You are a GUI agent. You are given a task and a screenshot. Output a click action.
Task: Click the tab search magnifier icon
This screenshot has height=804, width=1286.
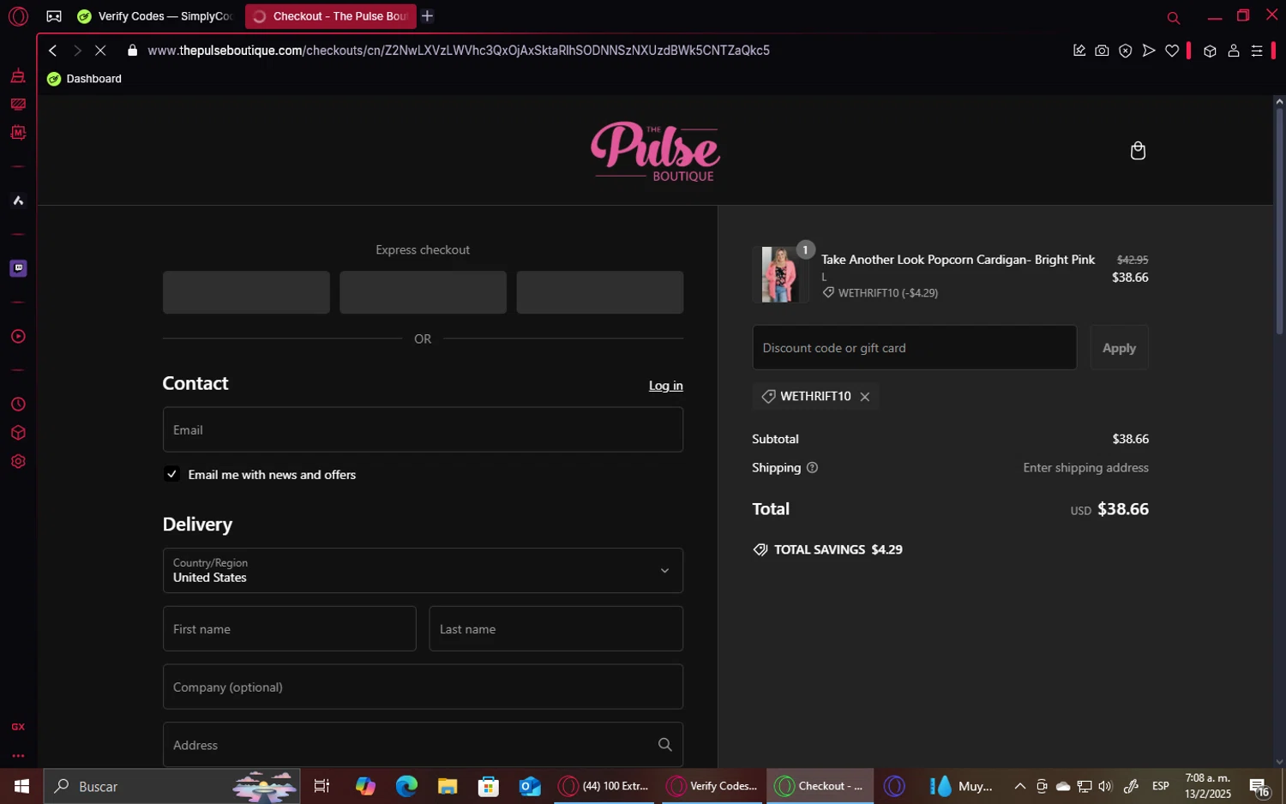[1173, 17]
